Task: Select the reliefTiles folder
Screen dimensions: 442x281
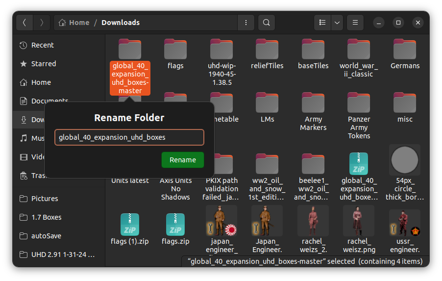Action: 267,54
